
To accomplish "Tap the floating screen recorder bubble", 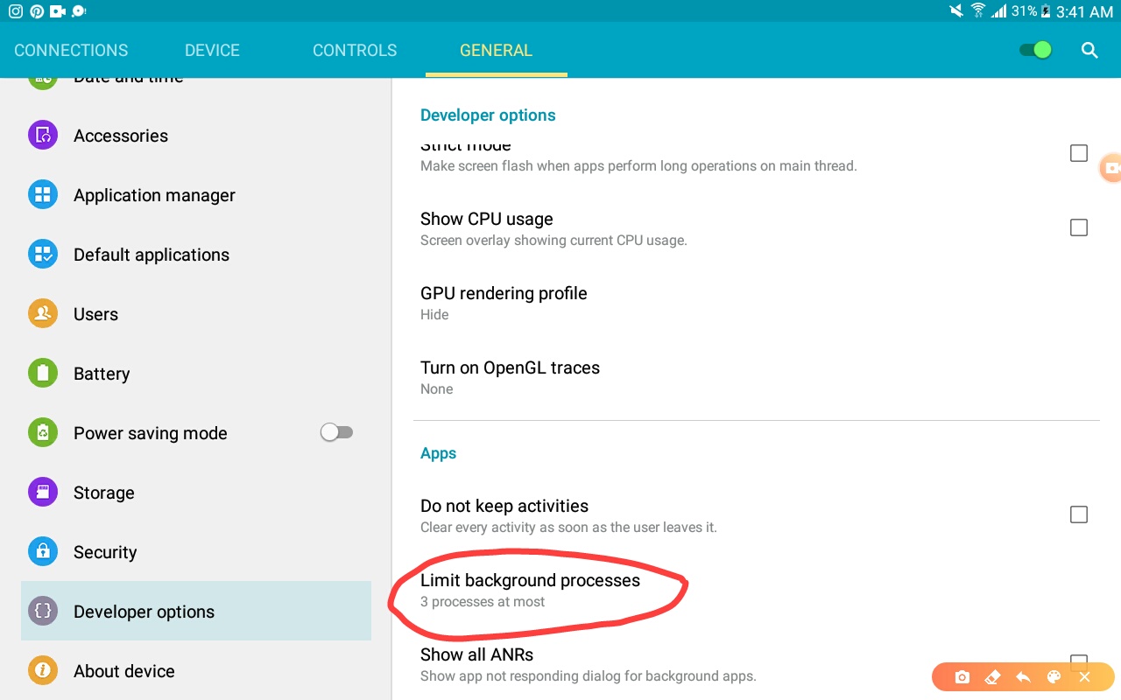I will [1110, 167].
